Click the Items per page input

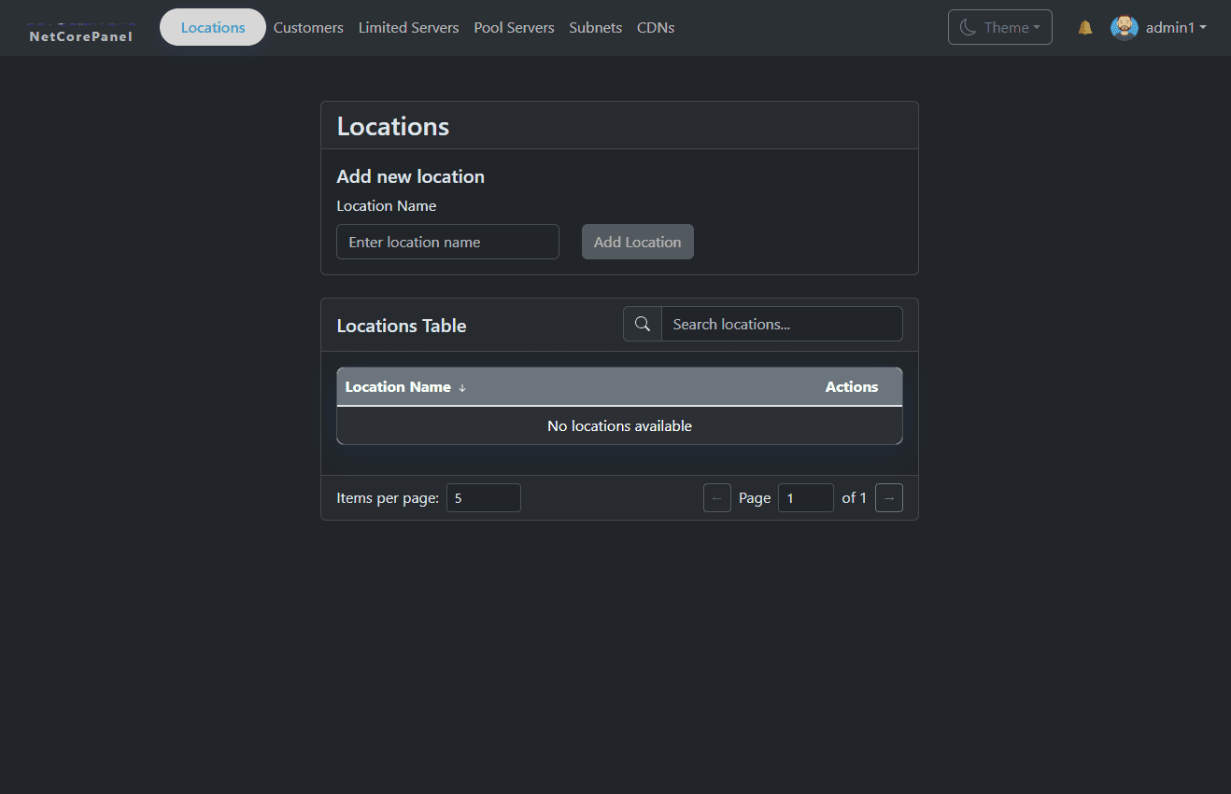tap(484, 497)
